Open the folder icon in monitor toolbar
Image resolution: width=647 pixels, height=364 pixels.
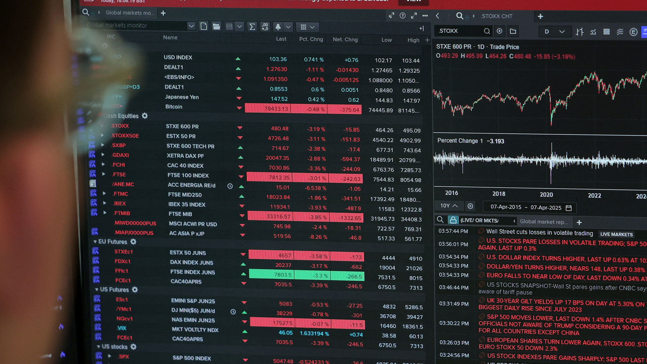(216, 27)
